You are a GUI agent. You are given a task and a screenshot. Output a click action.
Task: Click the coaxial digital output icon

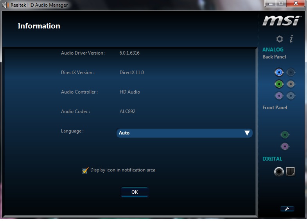(279, 171)
